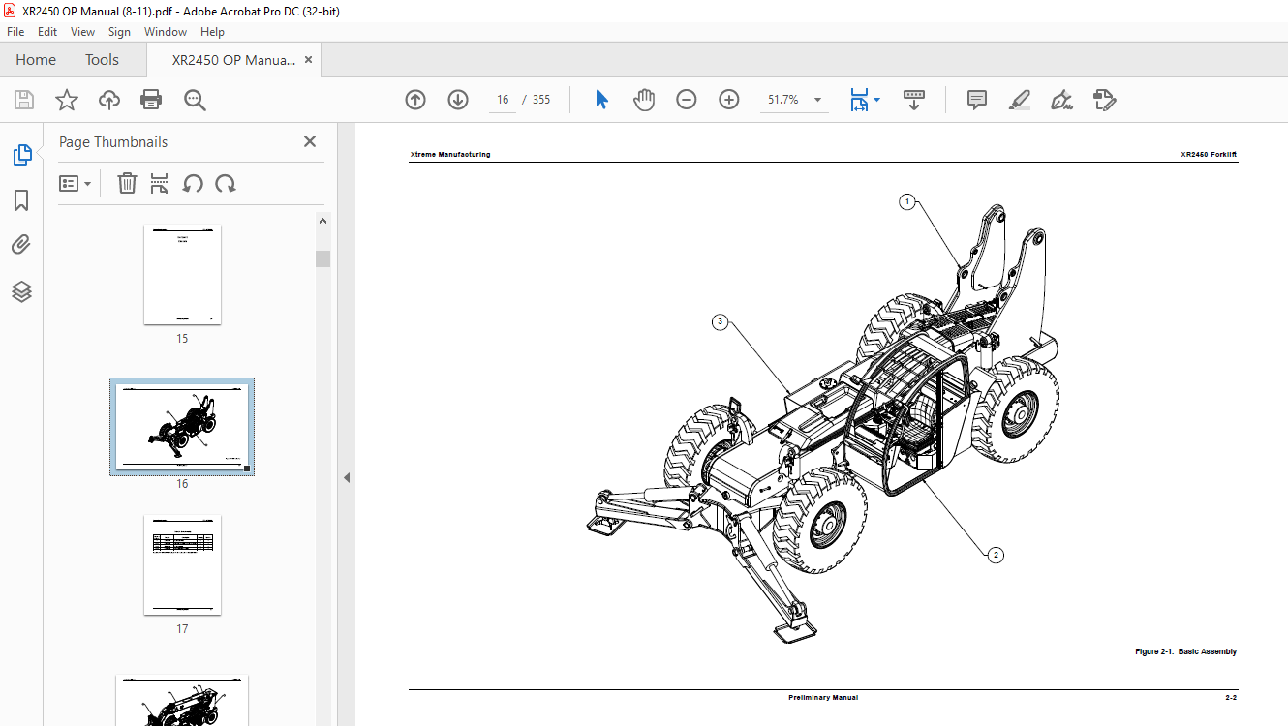This screenshot has height=726, width=1288.
Task: Click the Figure 2-1 Basic Assembly caption
Action: (1185, 652)
